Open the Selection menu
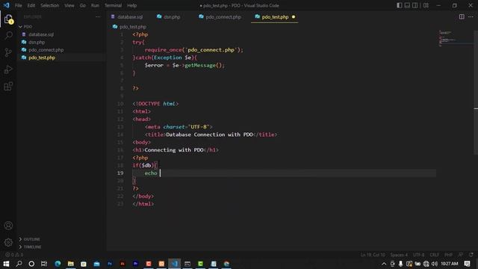 tap(50, 5)
